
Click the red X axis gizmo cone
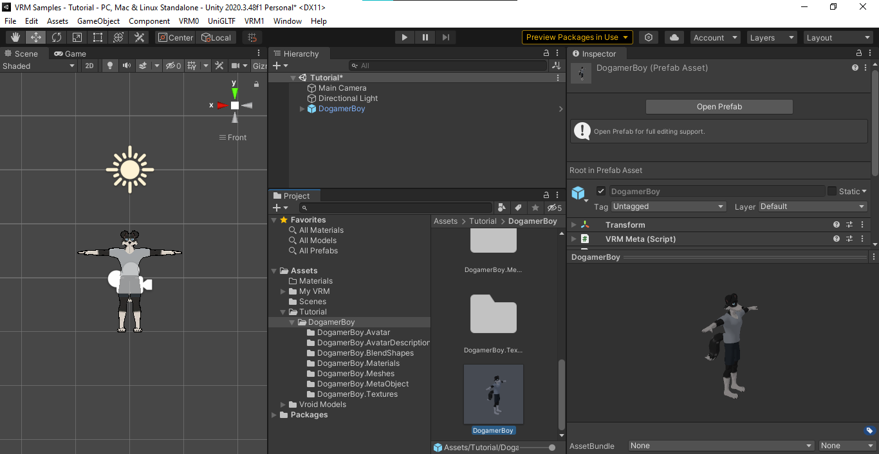(222, 105)
